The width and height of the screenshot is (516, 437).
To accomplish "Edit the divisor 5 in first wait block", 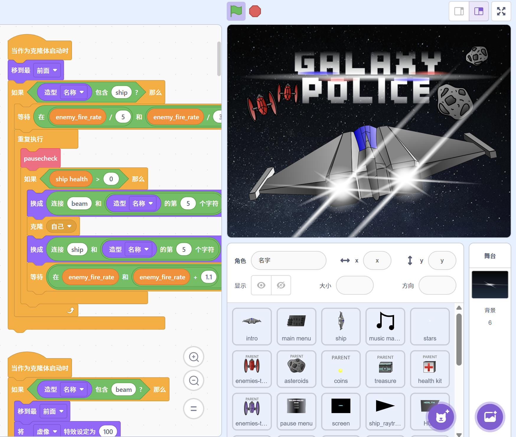I will (123, 117).
